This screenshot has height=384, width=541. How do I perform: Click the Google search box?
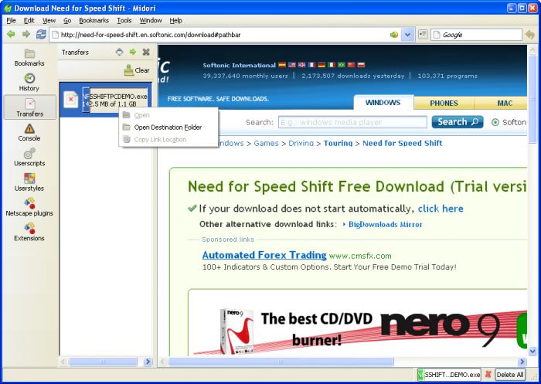477,35
